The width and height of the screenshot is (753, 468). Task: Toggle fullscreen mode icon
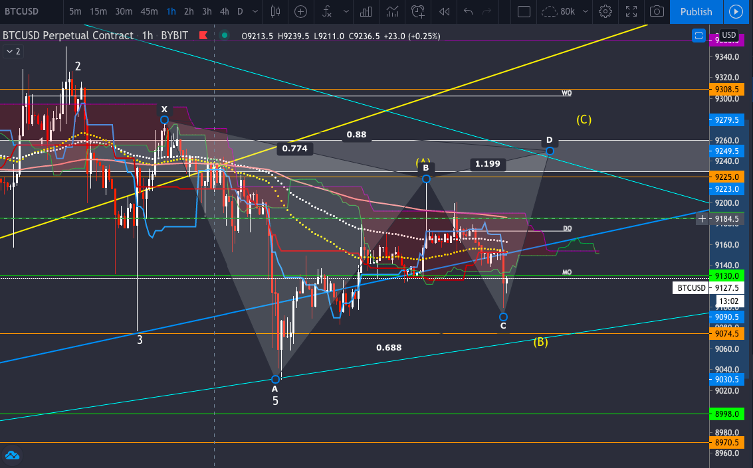(631, 11)
